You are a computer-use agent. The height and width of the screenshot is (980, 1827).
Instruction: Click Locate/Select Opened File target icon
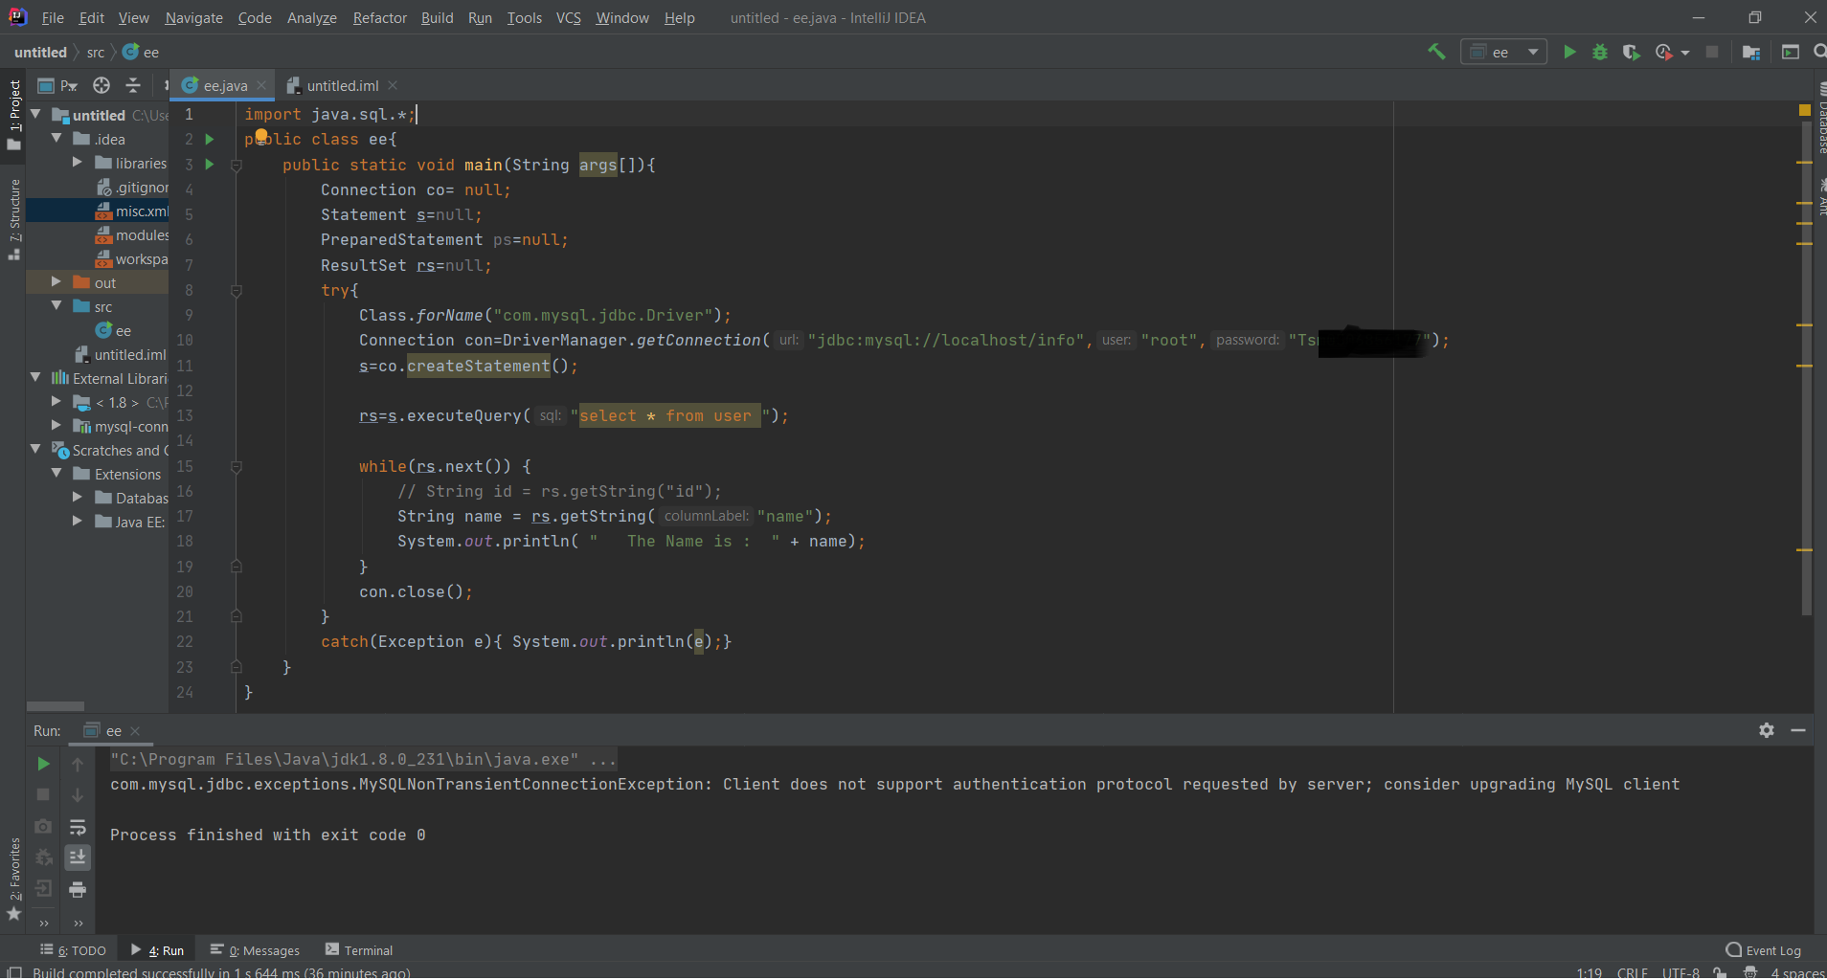(x=101, y=85)
